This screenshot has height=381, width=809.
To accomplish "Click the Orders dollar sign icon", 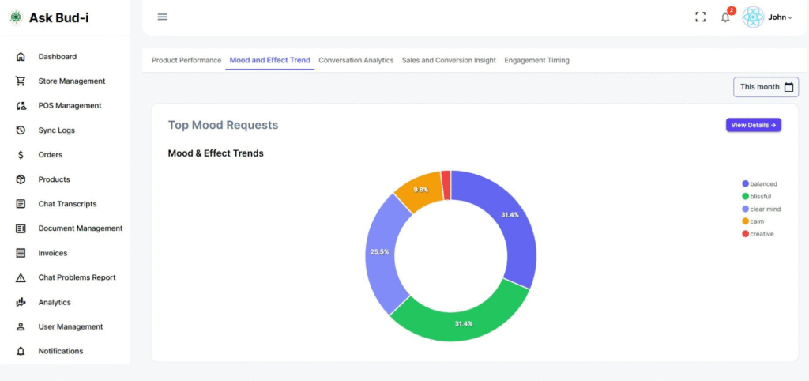I will pos(21,155).
